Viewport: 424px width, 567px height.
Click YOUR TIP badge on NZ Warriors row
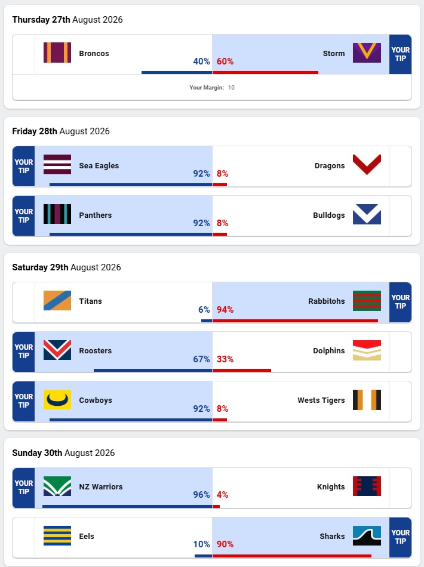pos(24,488)
